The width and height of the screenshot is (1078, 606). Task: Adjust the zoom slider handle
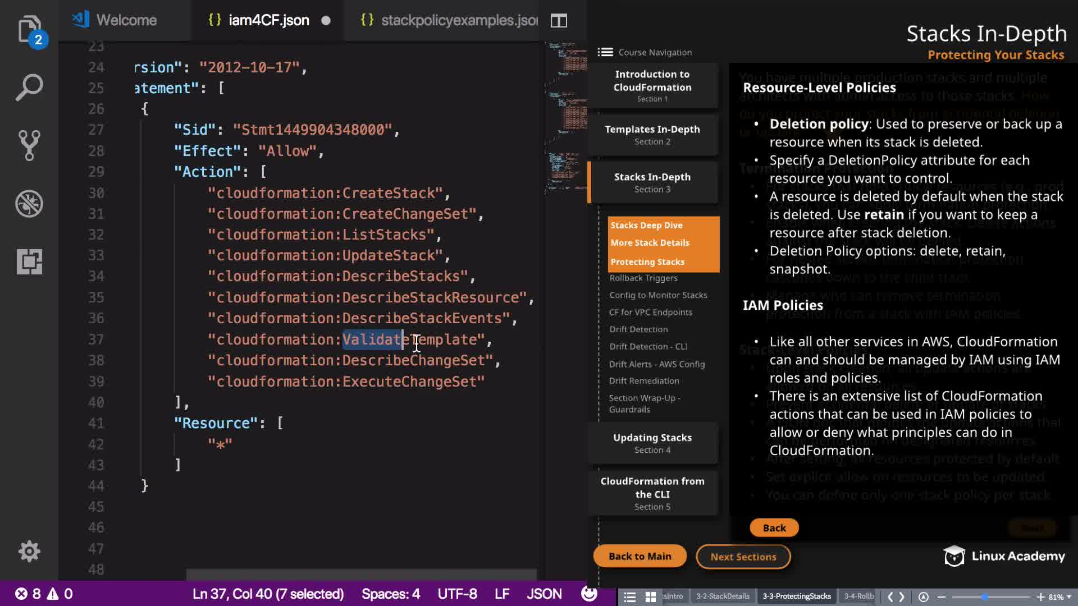pyautogui.click(x=985, y=596)
